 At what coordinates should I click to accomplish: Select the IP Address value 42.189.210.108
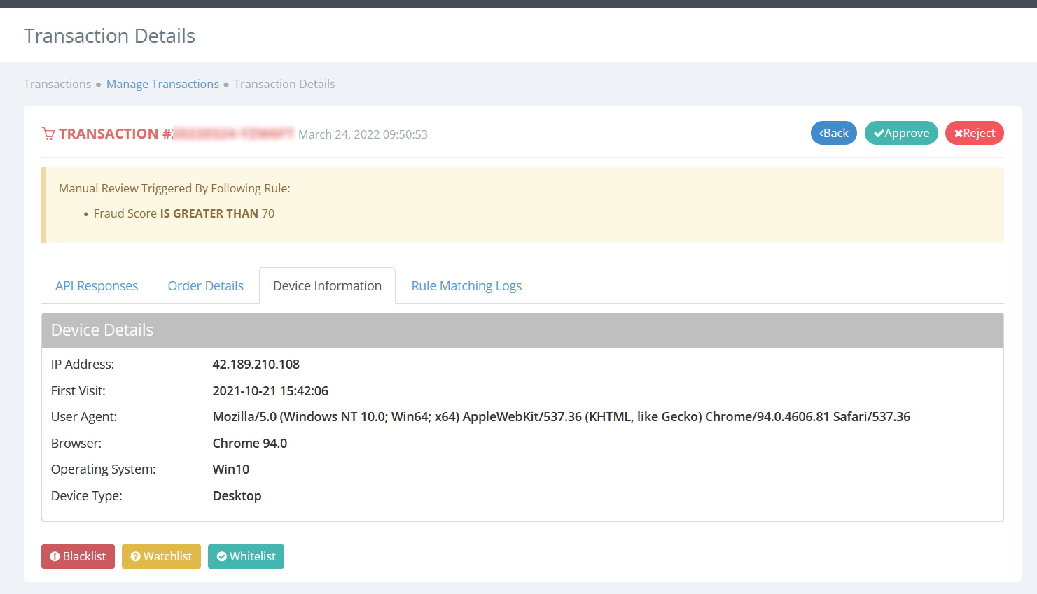(256, 364)
